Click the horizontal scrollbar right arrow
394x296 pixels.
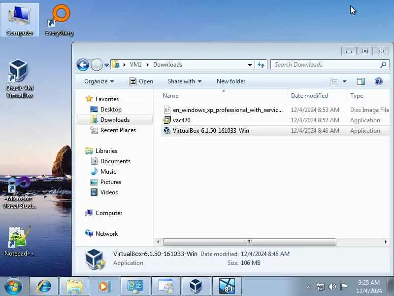386,242
